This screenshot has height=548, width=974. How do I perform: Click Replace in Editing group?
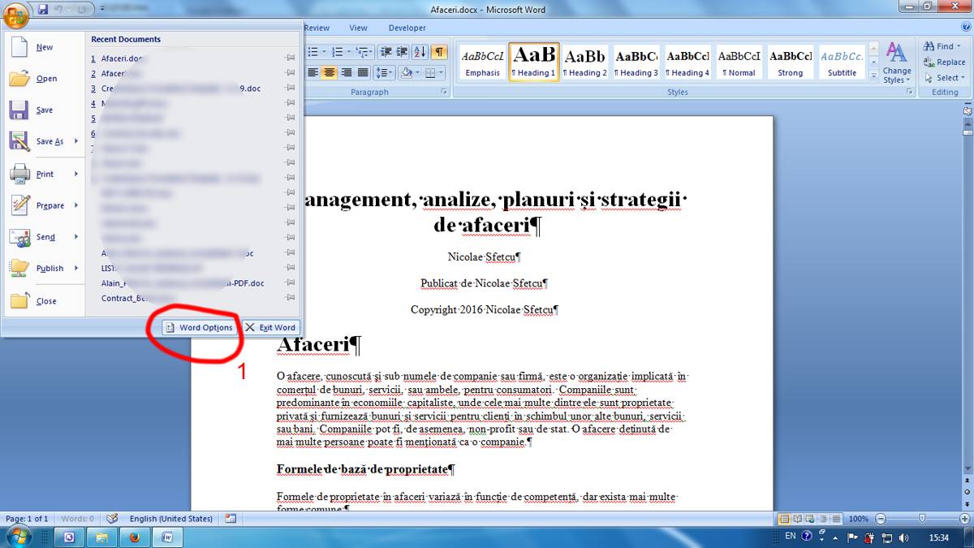945,62
